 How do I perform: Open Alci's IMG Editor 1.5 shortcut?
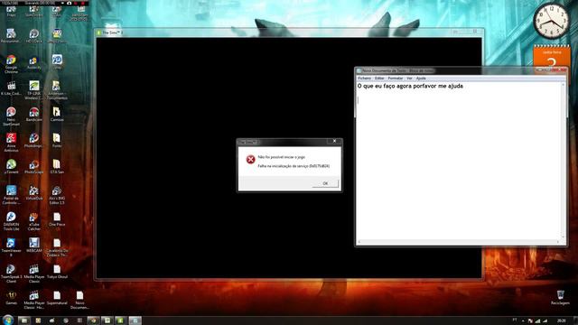[x=57, y=195]
